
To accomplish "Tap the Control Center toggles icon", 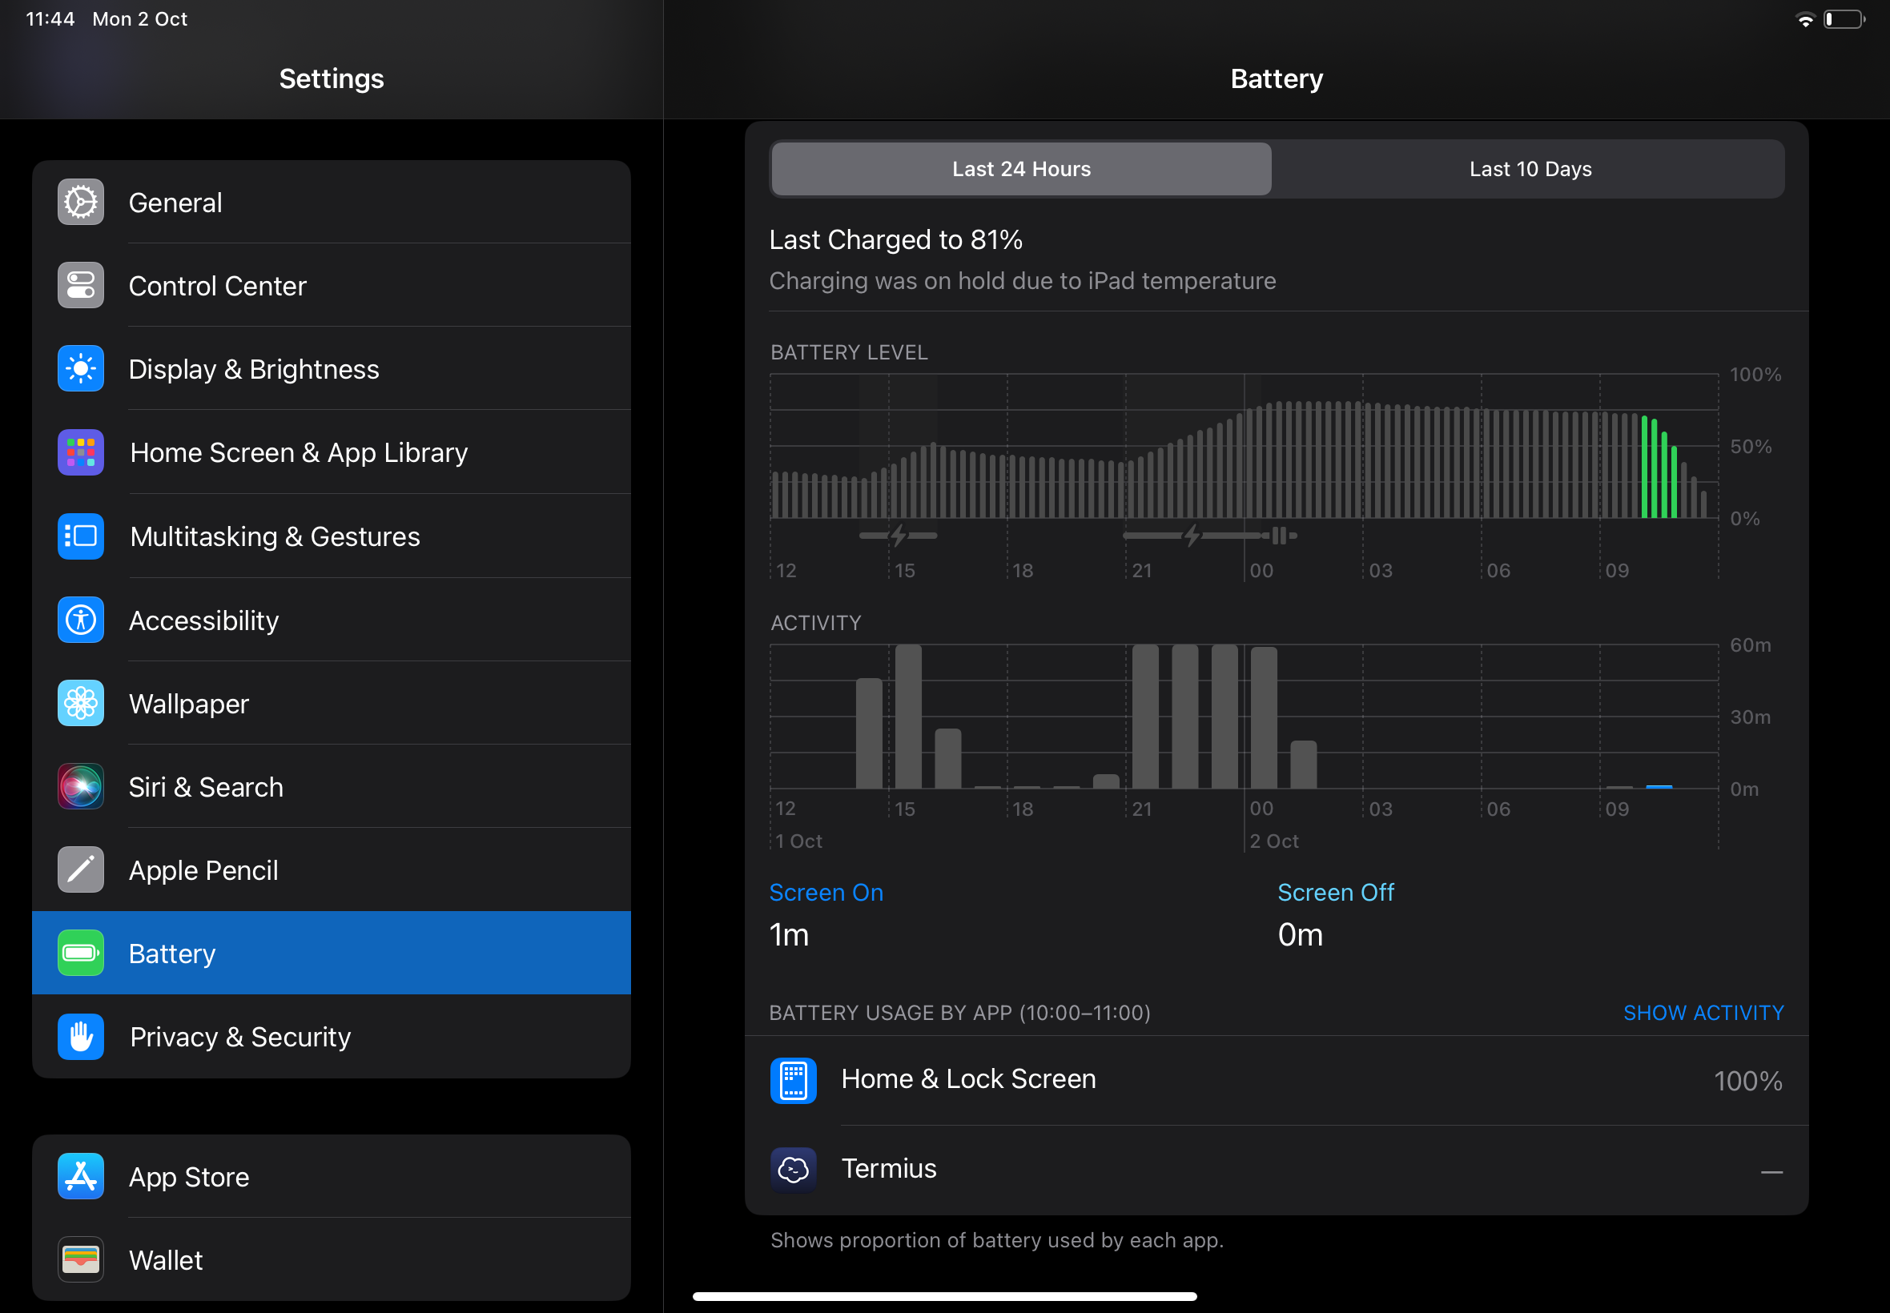I will point(81,286).
